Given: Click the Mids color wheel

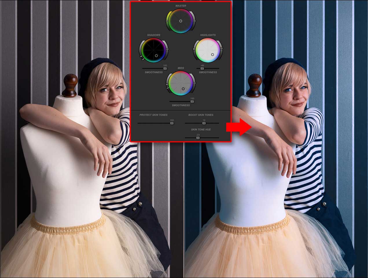Looking at the screenshot, I should tap(181, 83).
